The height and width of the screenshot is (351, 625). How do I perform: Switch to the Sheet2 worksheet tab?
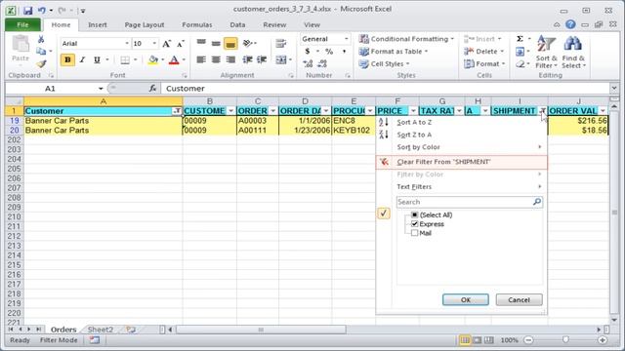click(101, 330)
